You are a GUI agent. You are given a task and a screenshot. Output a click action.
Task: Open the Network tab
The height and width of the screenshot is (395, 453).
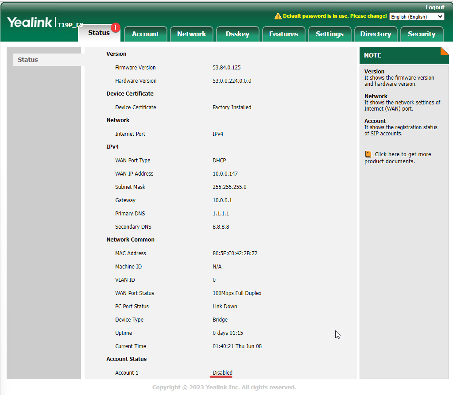[x=191, y=34]
